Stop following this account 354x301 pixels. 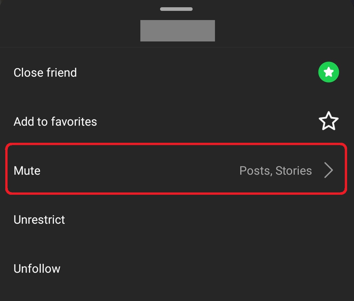point(37,269)
